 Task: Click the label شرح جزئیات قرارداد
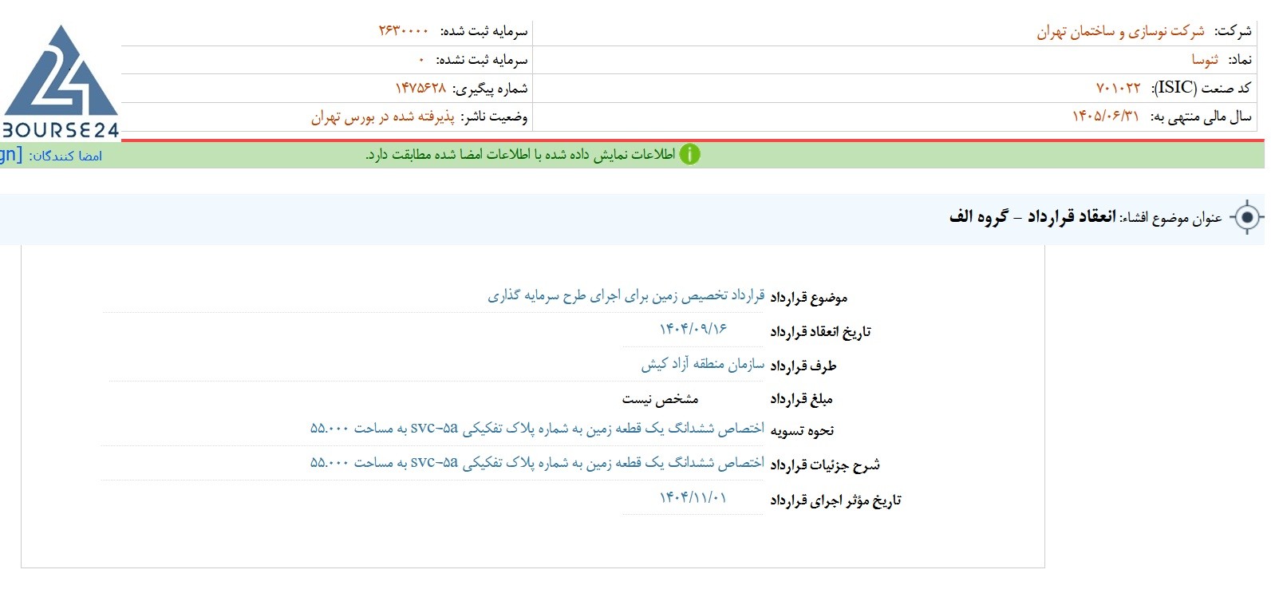pyautogui.click(x=825, y=465)
